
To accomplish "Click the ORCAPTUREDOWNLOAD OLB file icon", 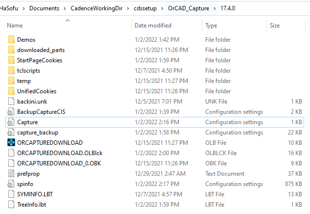I will point(11,142).
